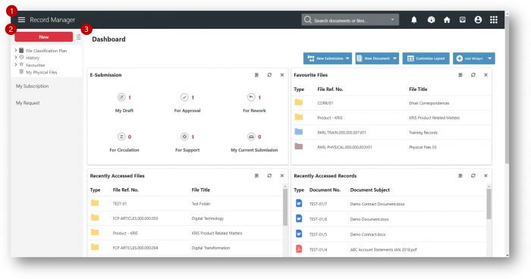The width and height of the screenshot is (531, 279).
Task: Click the CORR/01 yellow folder icon
Action: pos(298,102)
